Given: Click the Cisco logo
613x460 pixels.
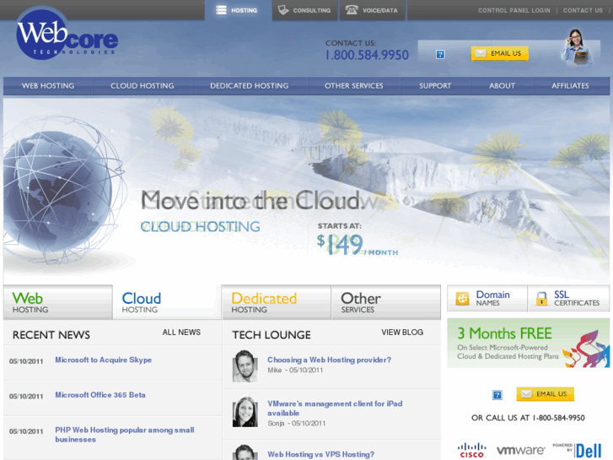Looking at the screenshot, I should click(471, 450).
